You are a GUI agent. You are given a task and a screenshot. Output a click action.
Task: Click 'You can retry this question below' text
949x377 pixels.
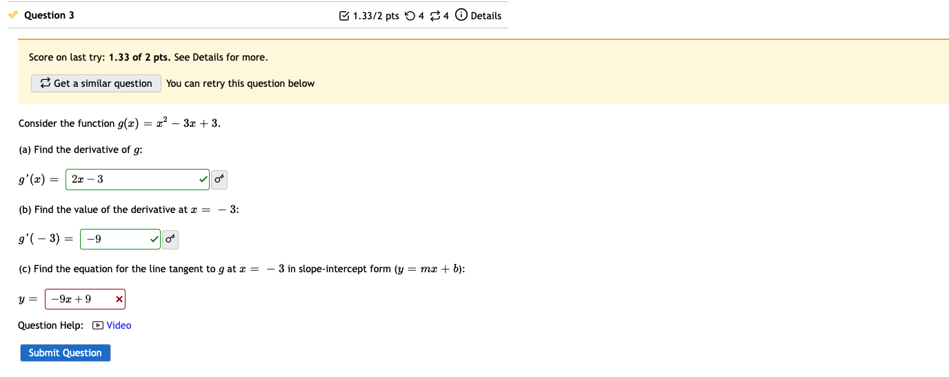click(x=240, y=83)
